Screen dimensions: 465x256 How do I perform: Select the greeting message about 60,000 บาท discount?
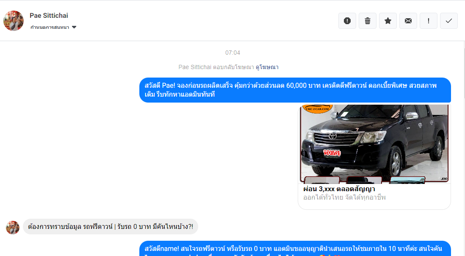tap(295, 90)
